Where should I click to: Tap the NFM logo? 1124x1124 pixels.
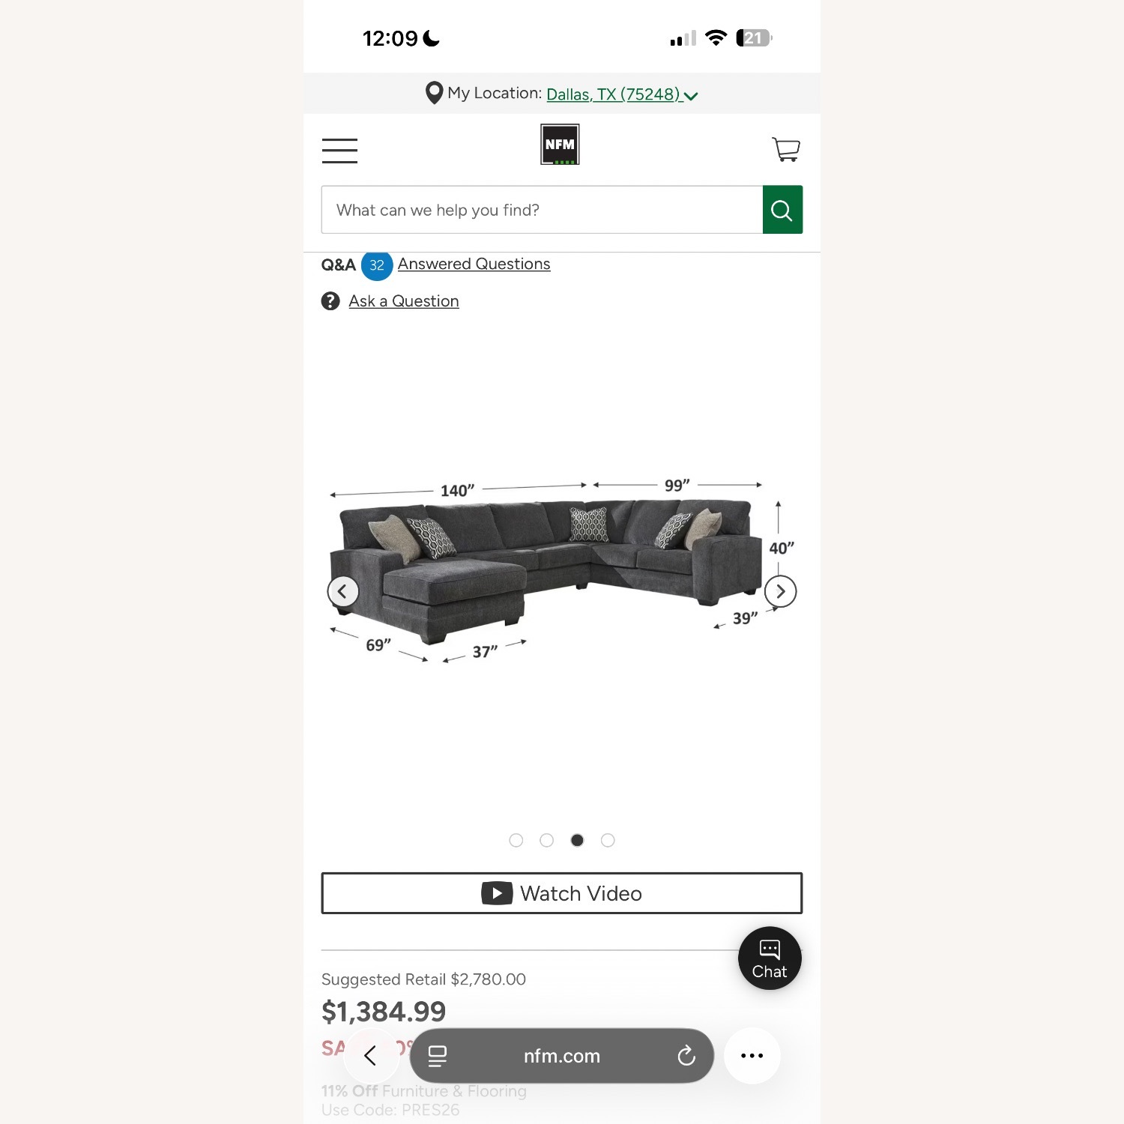click(560, 145)
